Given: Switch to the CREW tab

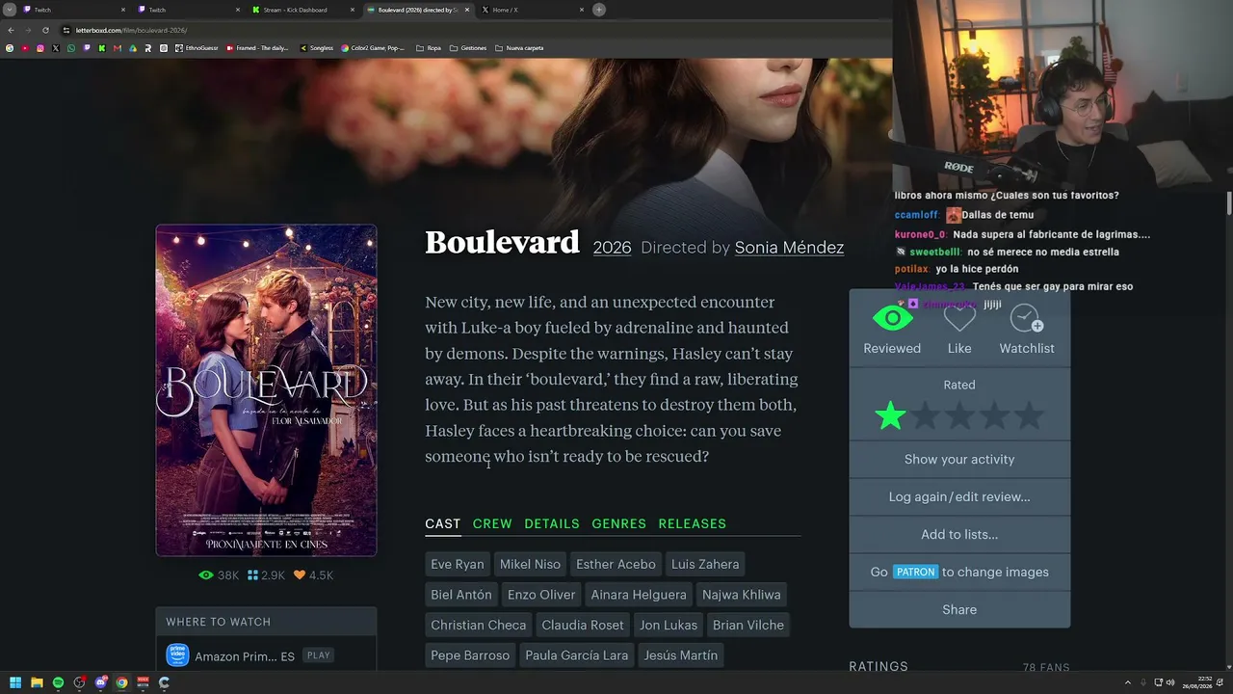Looking at the screenshot, I should tap(492, 523).
